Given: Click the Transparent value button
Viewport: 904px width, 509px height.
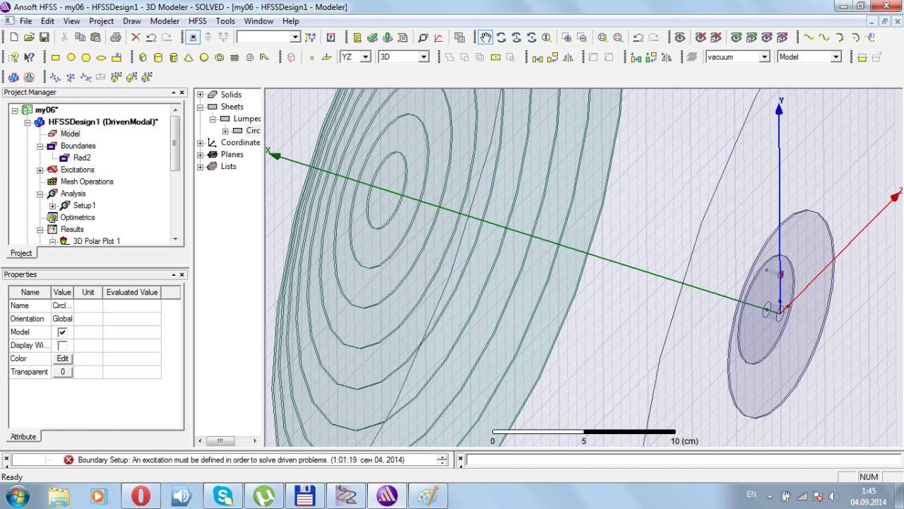Looking at the screenshot, I should coord(62,372).
